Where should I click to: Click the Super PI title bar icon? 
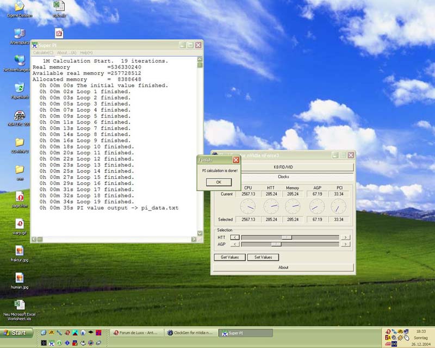pyautogui.click(x=35, y=45)
